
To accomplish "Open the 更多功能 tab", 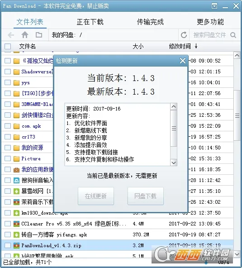I will pos(210,22).
